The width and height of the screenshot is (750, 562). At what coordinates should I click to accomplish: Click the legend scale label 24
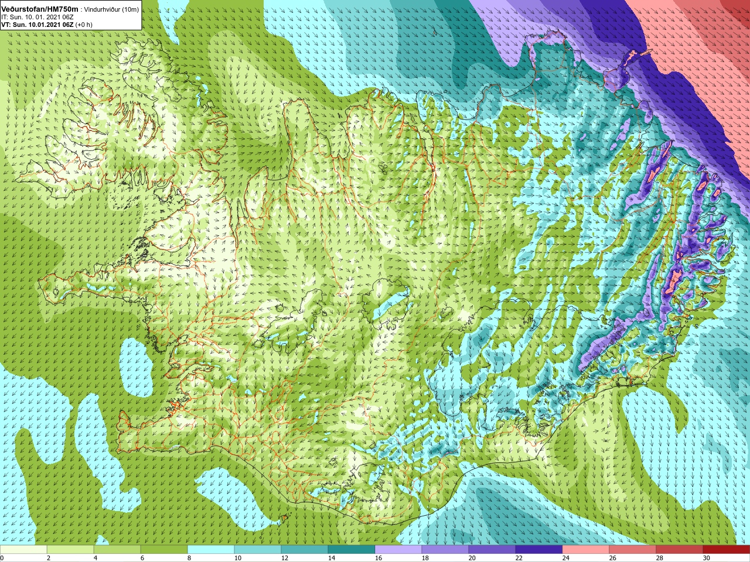(x=566, y=558)
